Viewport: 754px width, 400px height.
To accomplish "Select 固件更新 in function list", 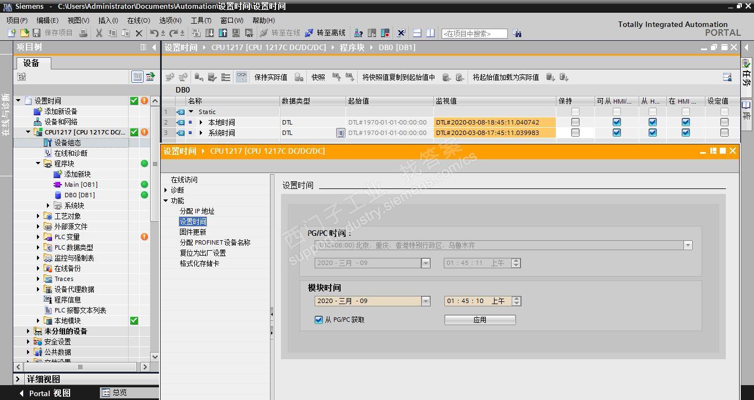I will coord(193,232).
